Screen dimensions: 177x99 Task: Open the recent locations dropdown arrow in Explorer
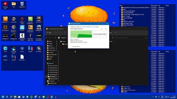[53, 38]
